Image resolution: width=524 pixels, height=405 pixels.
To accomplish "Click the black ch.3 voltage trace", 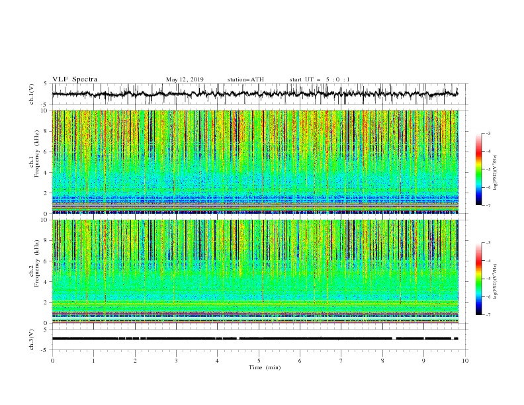I will pos(255,339).
